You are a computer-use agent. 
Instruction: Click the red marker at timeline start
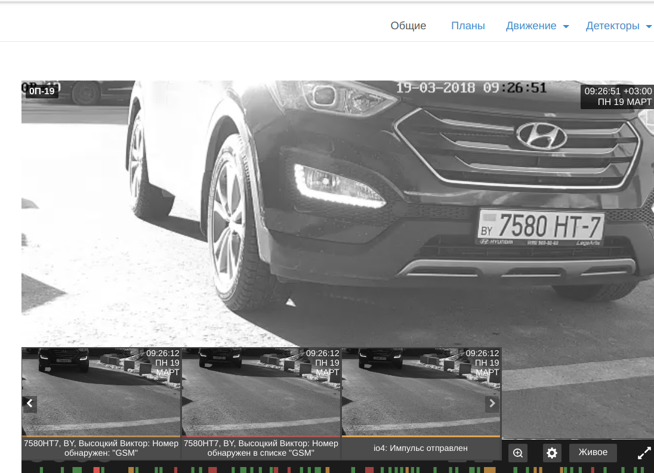point(96,470)
